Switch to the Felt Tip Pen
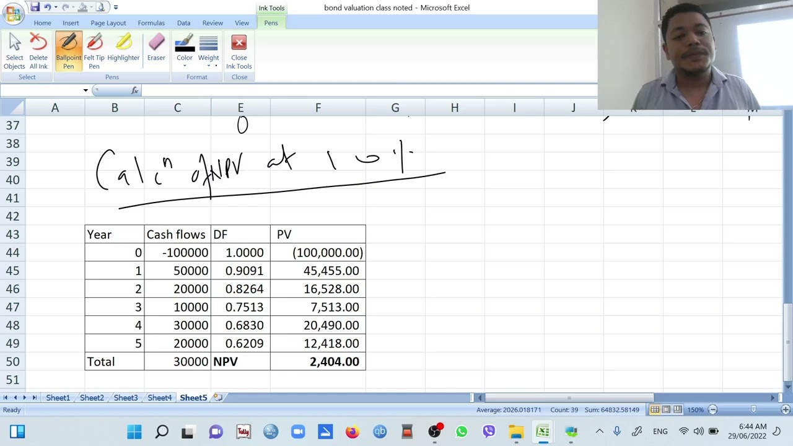This screenshot has width=793, height=446. click(x=94, y=52)
